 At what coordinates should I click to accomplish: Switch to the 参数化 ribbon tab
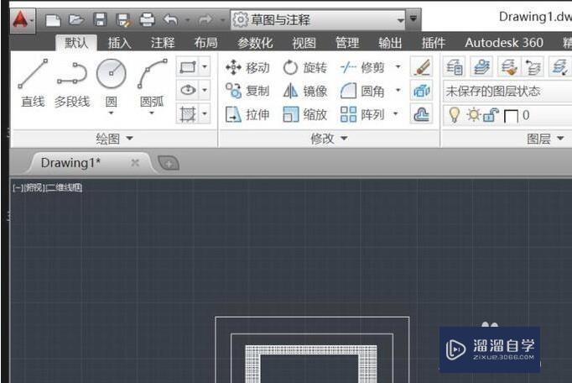tap(255, 43)
